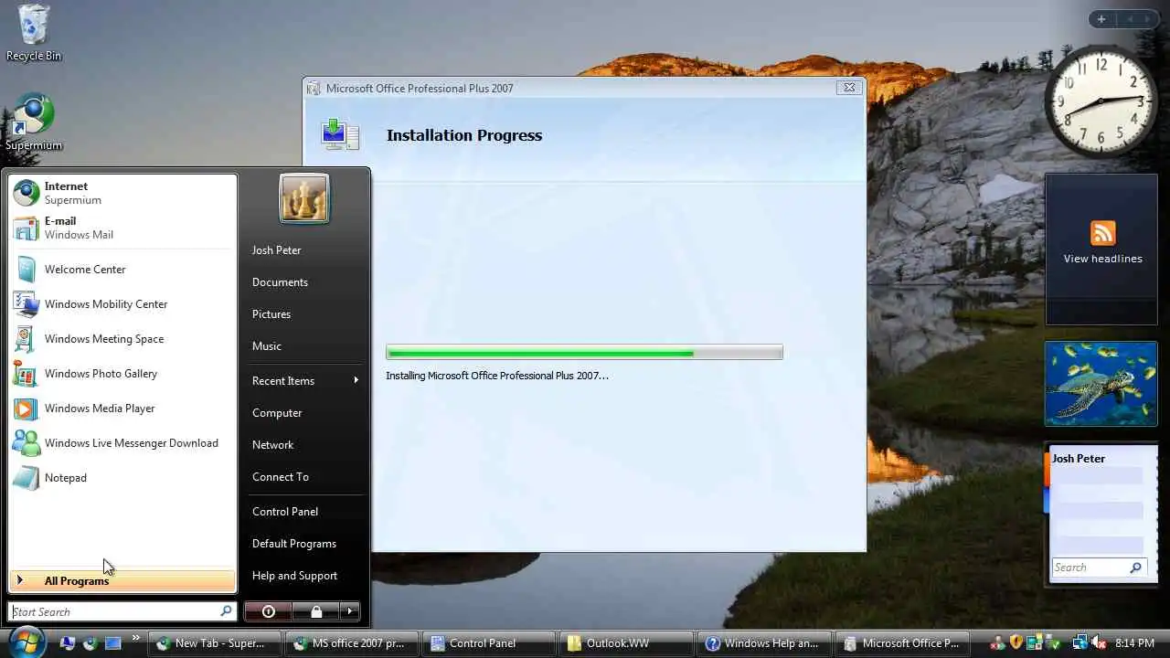Open Windows Live Messenger Download
The image size is (1170, 658).
(x=122, y=443)
